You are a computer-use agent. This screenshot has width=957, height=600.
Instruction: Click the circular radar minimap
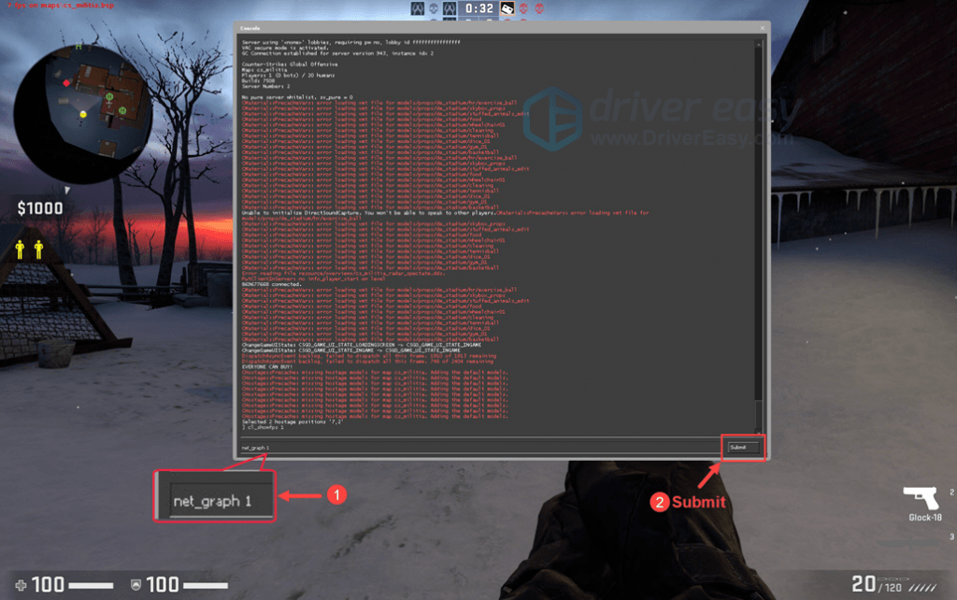(x=83, y=113)
